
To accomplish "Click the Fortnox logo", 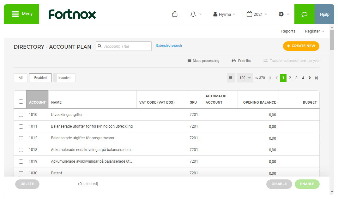I will pyautogui.click(x=72, y=14).
